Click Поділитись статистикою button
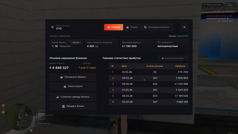Image resolution: width=238 pixels, height=134 pixels. pos(173,58)
